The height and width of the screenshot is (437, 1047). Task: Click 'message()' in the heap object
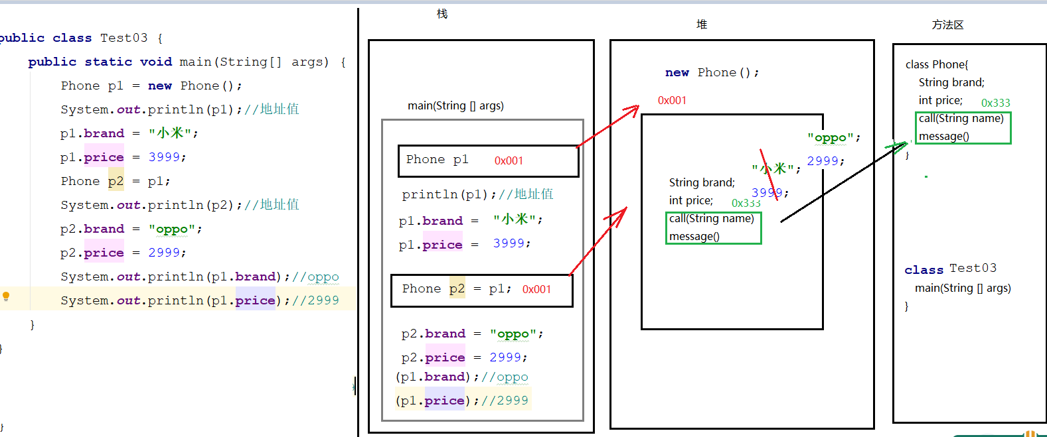694,236
